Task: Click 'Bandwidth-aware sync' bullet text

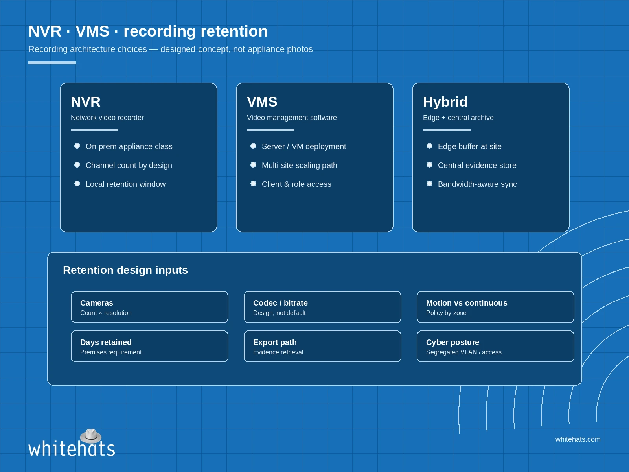Action: (477, 184)
